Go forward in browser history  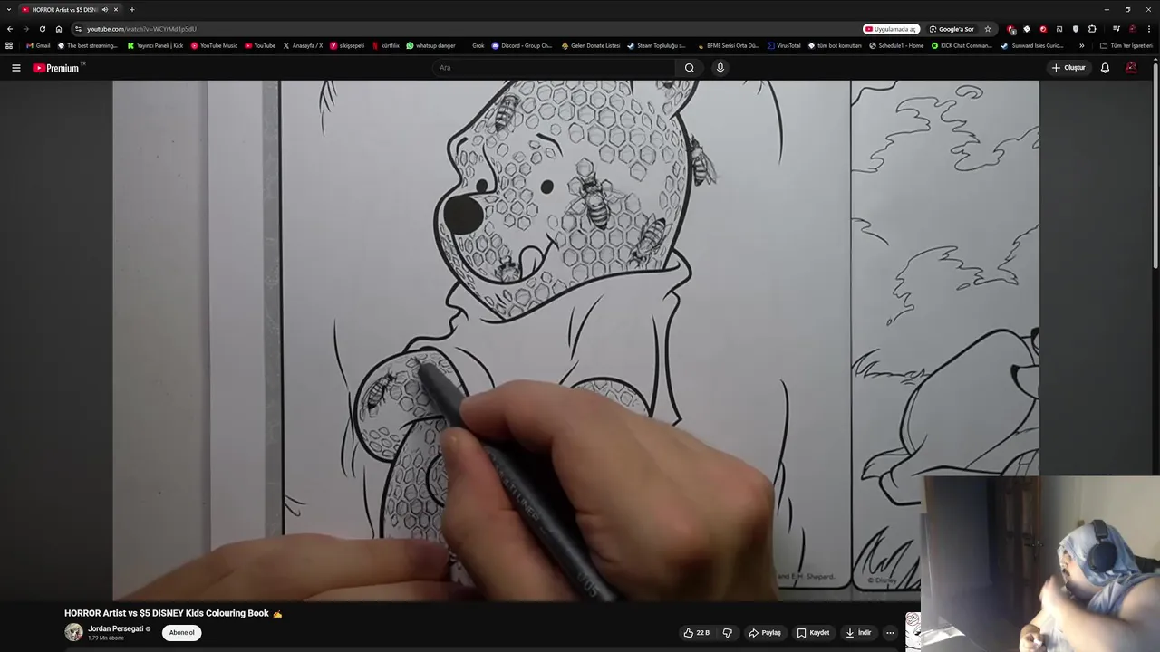click(25, 29)
